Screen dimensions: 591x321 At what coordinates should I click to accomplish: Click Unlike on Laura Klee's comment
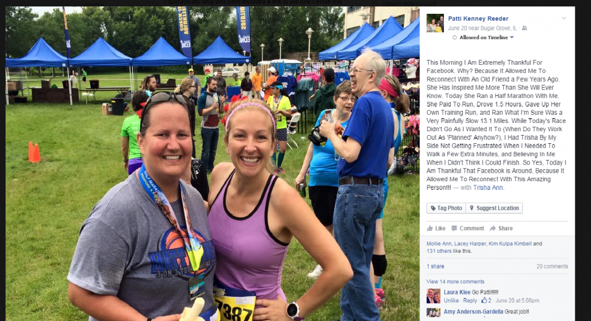[x=451, y=301]
